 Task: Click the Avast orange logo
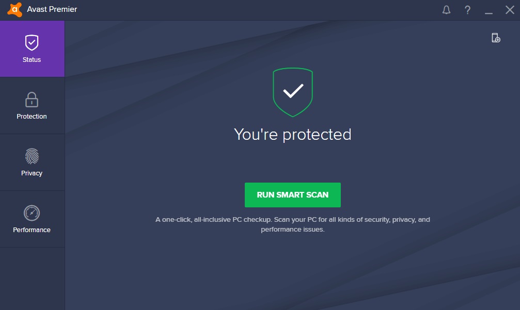coord(14,10)
